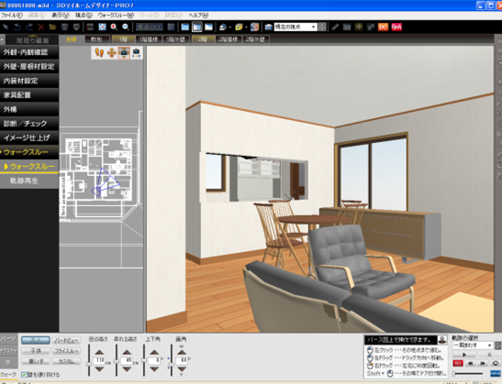Screen dimensions: 502x384
Task: Click the red REC record button
Action: point(458,363)
